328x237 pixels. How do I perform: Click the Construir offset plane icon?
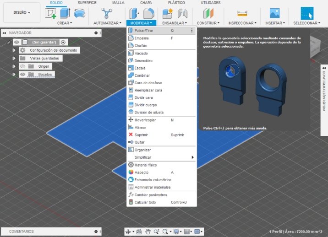tap(208, 13)
